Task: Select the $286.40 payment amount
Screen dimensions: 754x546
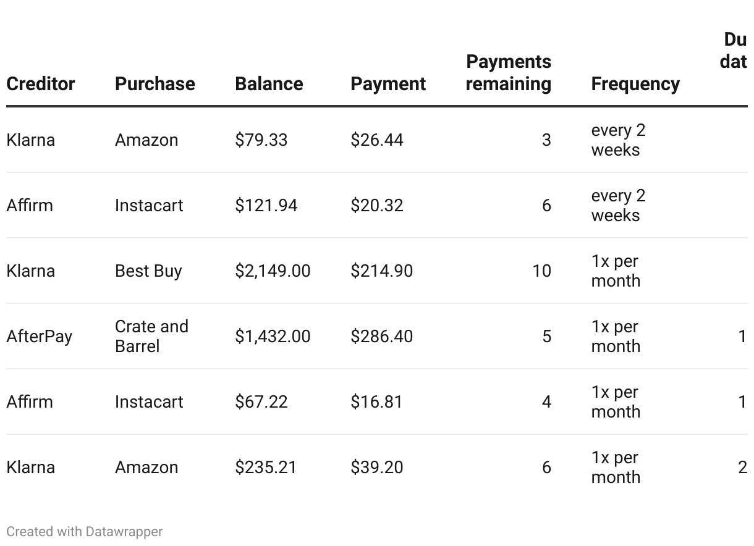Action: coord(381,337)
